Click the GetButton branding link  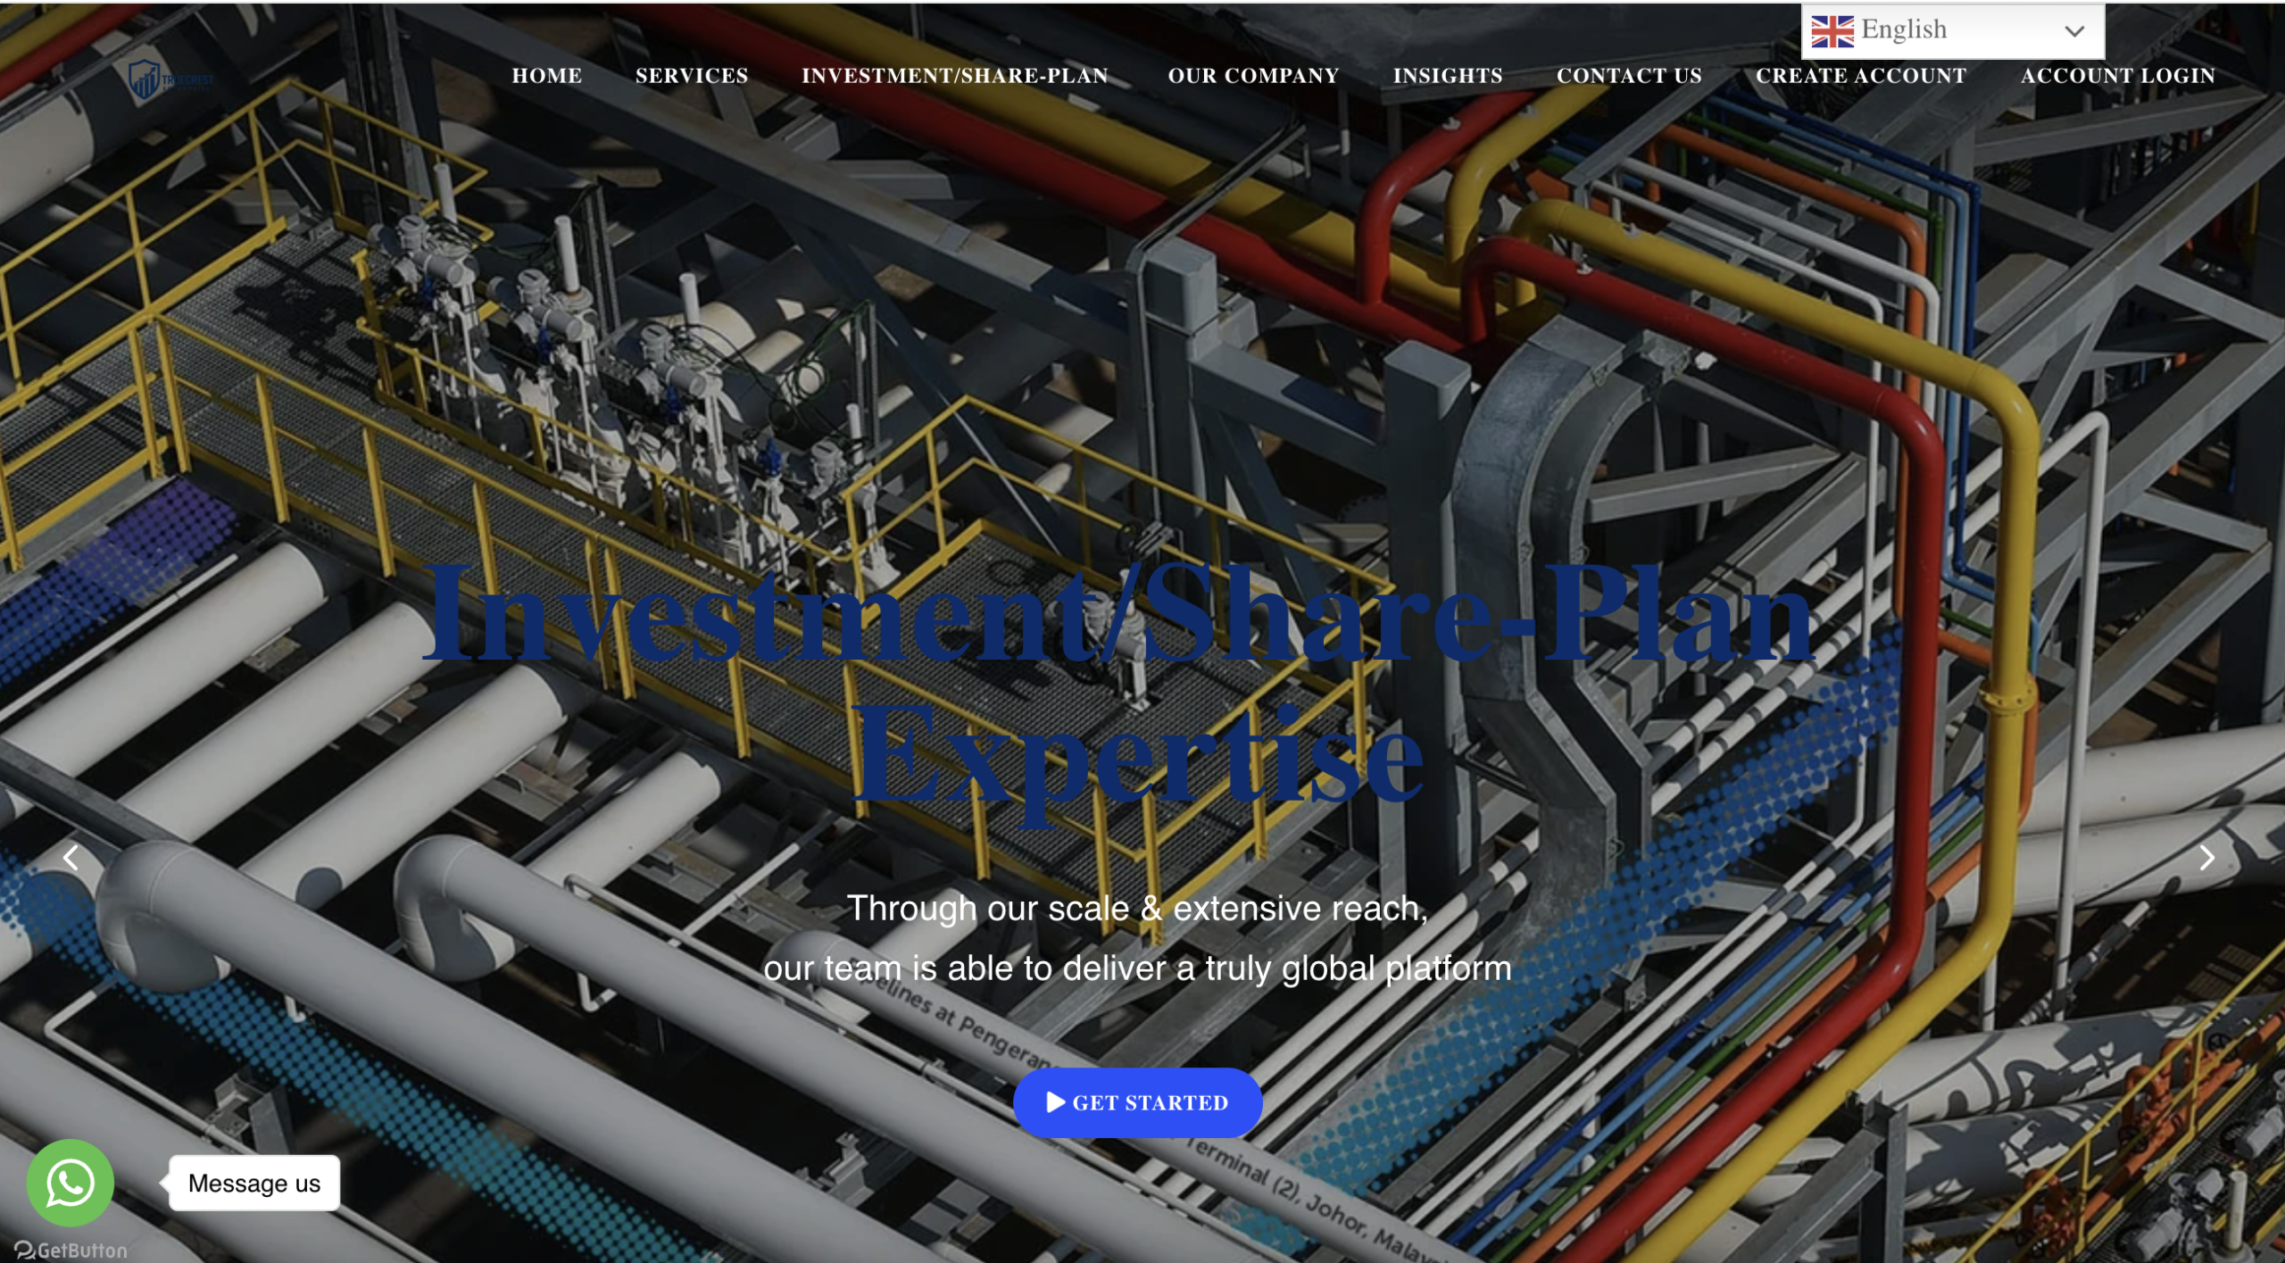pyautogui.click(x=71, y=1250)
